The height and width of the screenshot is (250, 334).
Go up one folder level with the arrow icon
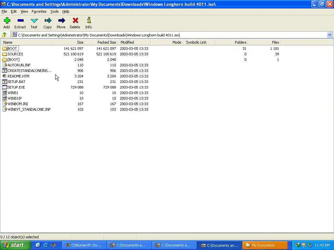point(4,35)
